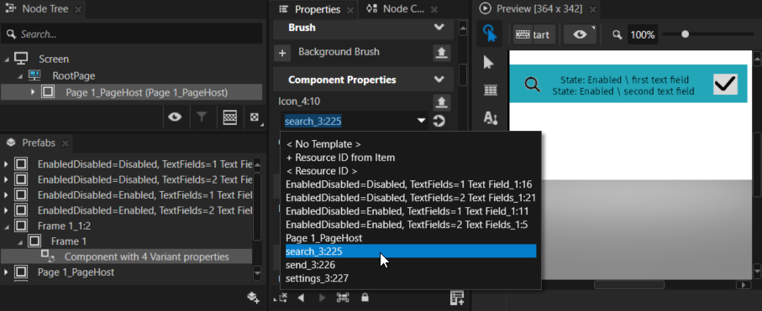The width and height of the screenshot is (762, 311).
Task: Select the Prefabs tab
Action: pos(39,143)
